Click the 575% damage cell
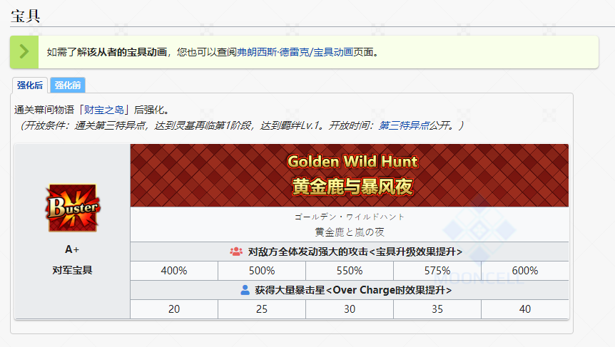The image size is (615, 347). point(437,271)
